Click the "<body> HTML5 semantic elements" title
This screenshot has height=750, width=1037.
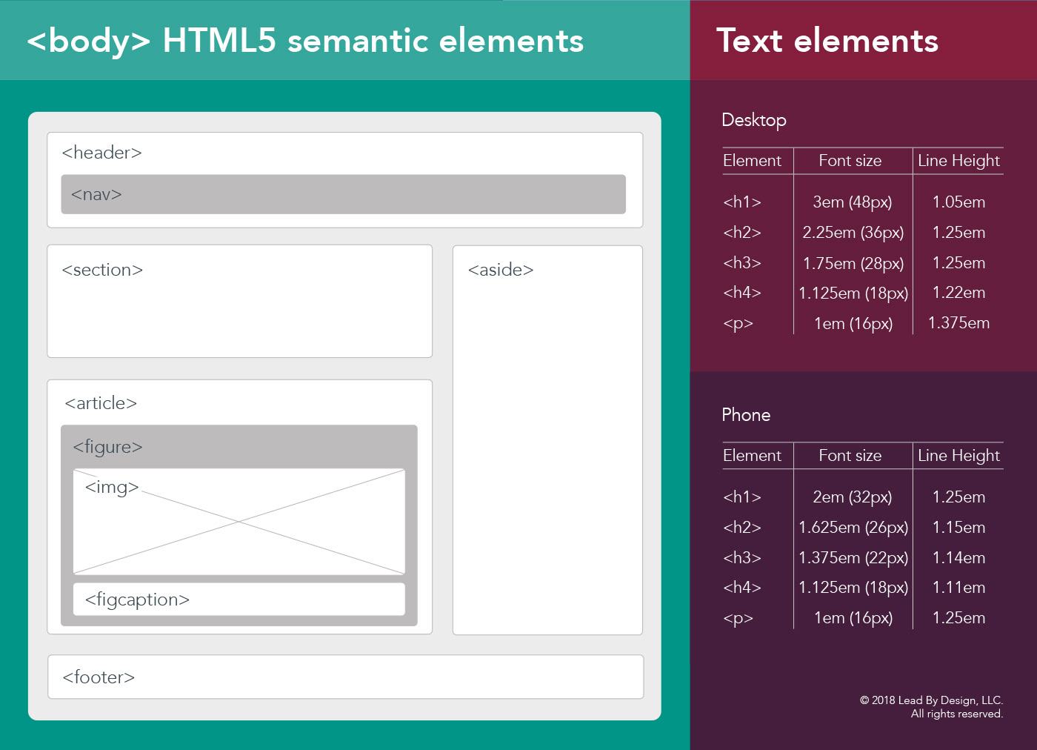point(305,42)
